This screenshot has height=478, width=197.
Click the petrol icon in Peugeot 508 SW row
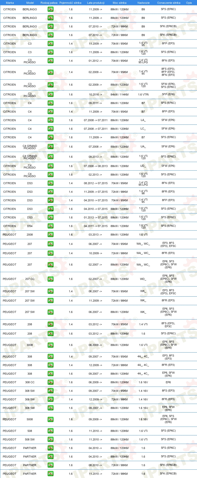tap(50, 439)
